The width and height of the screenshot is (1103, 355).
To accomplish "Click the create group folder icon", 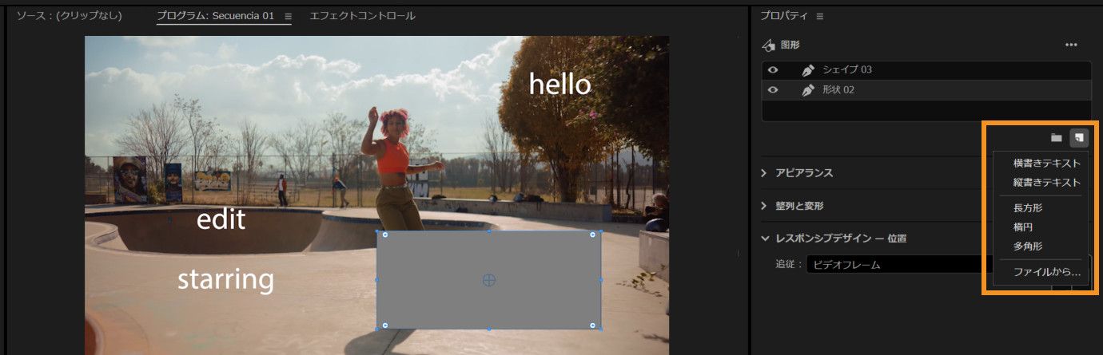I will 1056,137.
